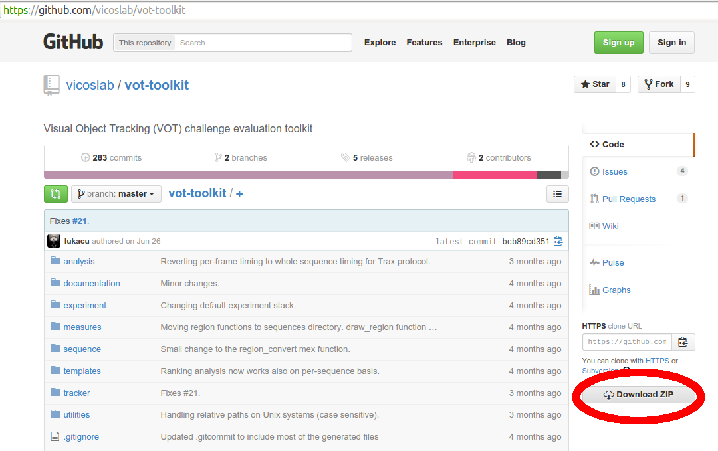Copy the HTTPS clone URL to clipboard
Screen dimensions: 718x451
683,342
